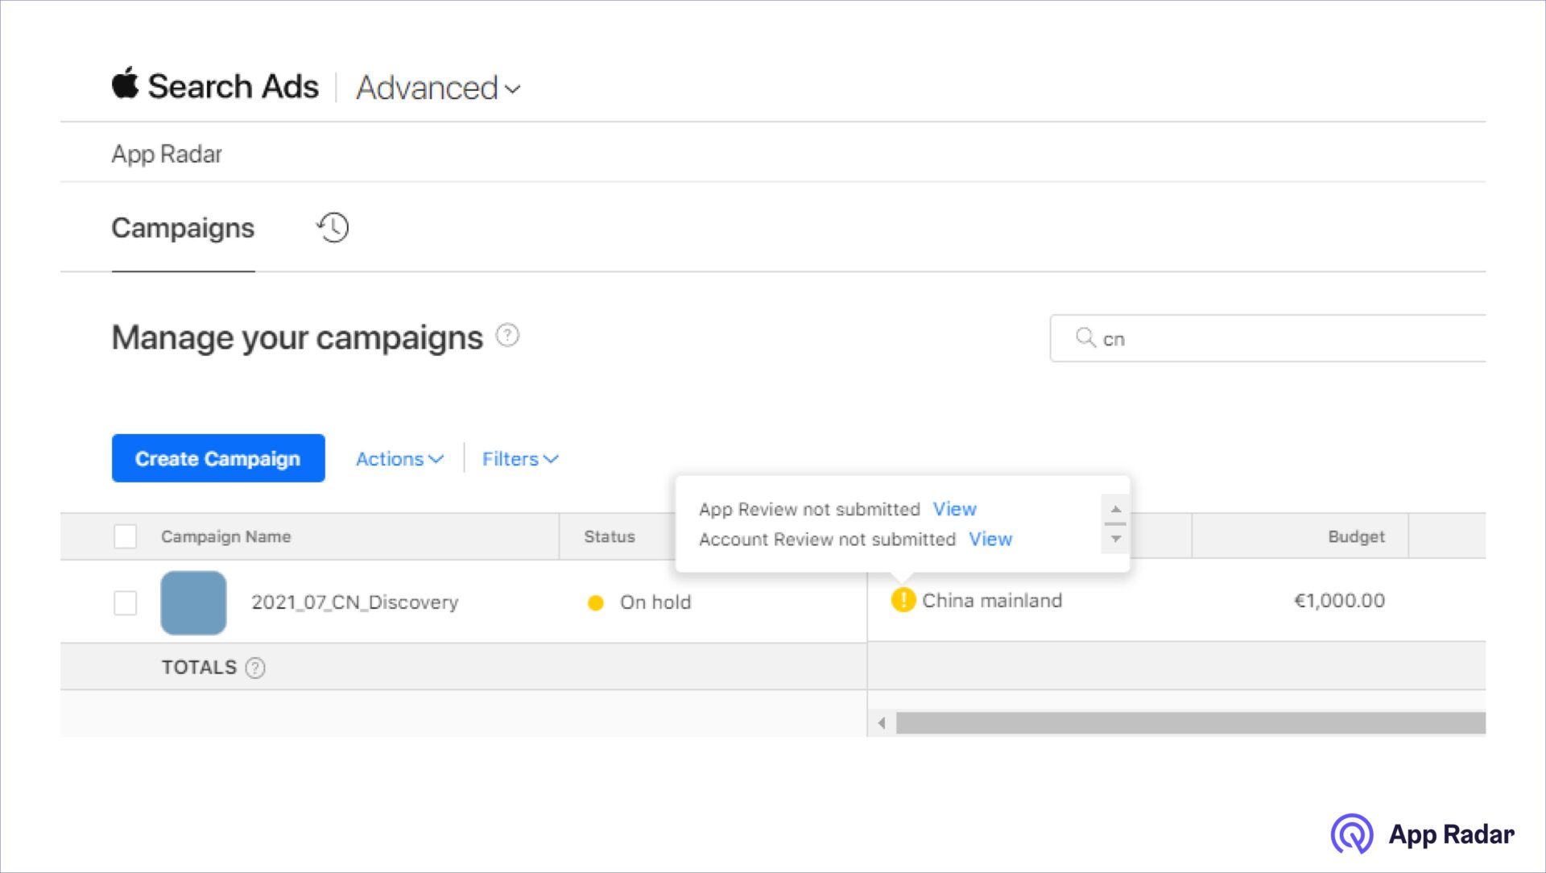1546x873 pixels.
Task: Sort by the Budget column header
Action: (x=1357, y=536)
